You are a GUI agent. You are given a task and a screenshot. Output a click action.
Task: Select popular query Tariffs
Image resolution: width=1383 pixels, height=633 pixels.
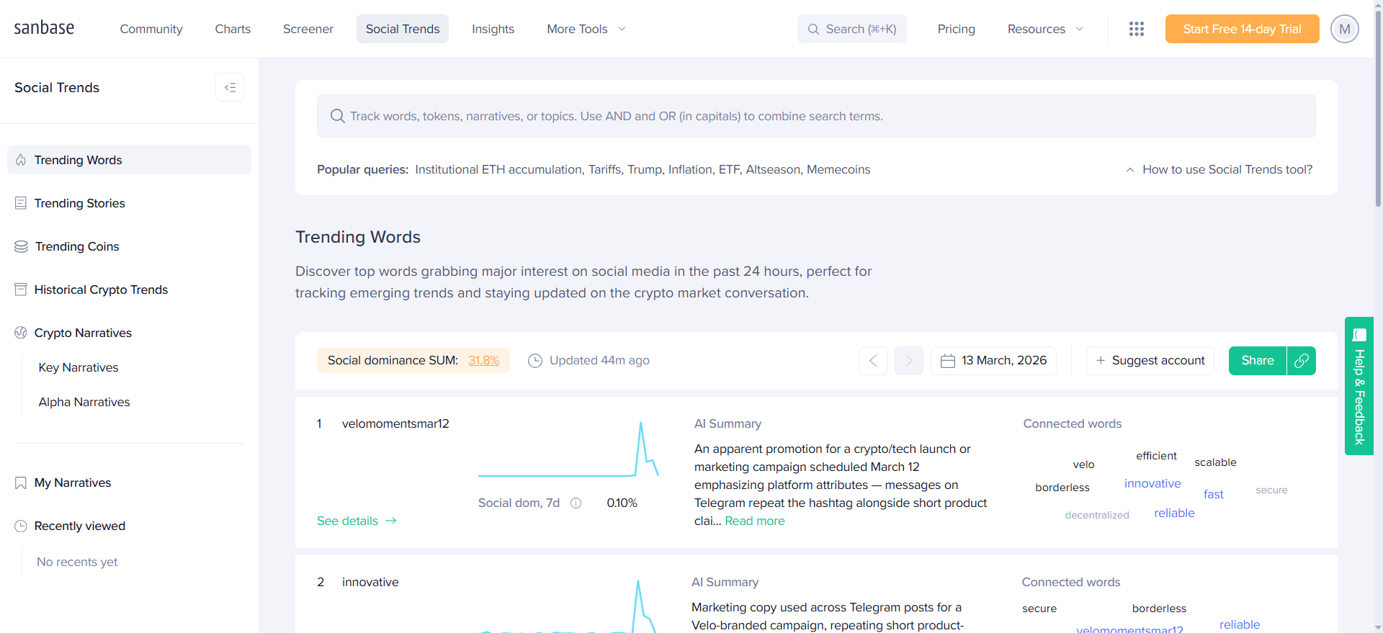coord(604,169)
